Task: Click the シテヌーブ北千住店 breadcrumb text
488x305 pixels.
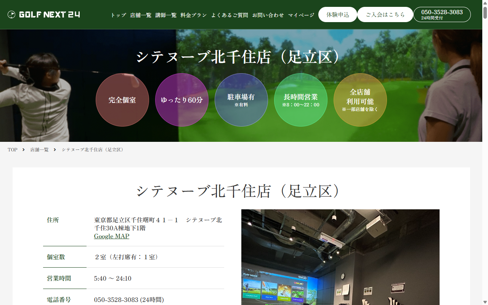Action: point(93,150)
